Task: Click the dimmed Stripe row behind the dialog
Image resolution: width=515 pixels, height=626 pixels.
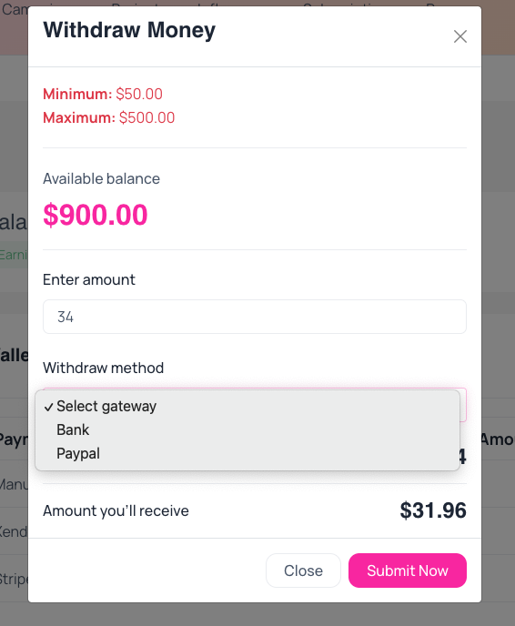Action: (14, 579)
